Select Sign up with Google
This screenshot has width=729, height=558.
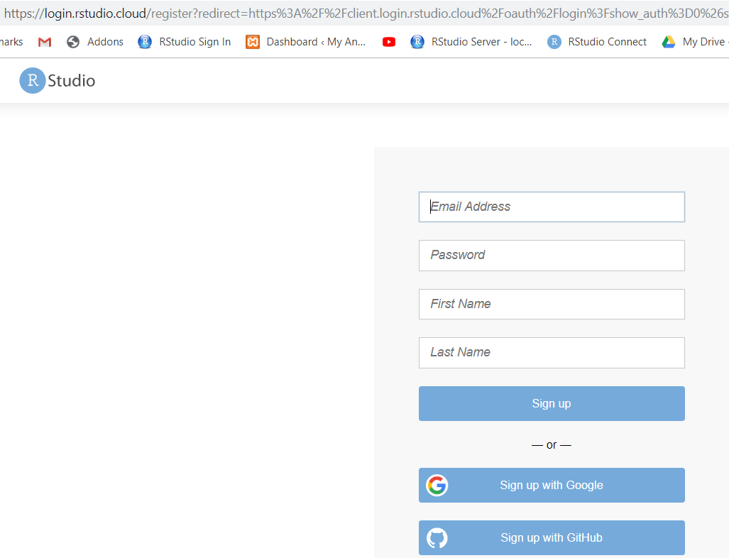(x=552, y=485)
